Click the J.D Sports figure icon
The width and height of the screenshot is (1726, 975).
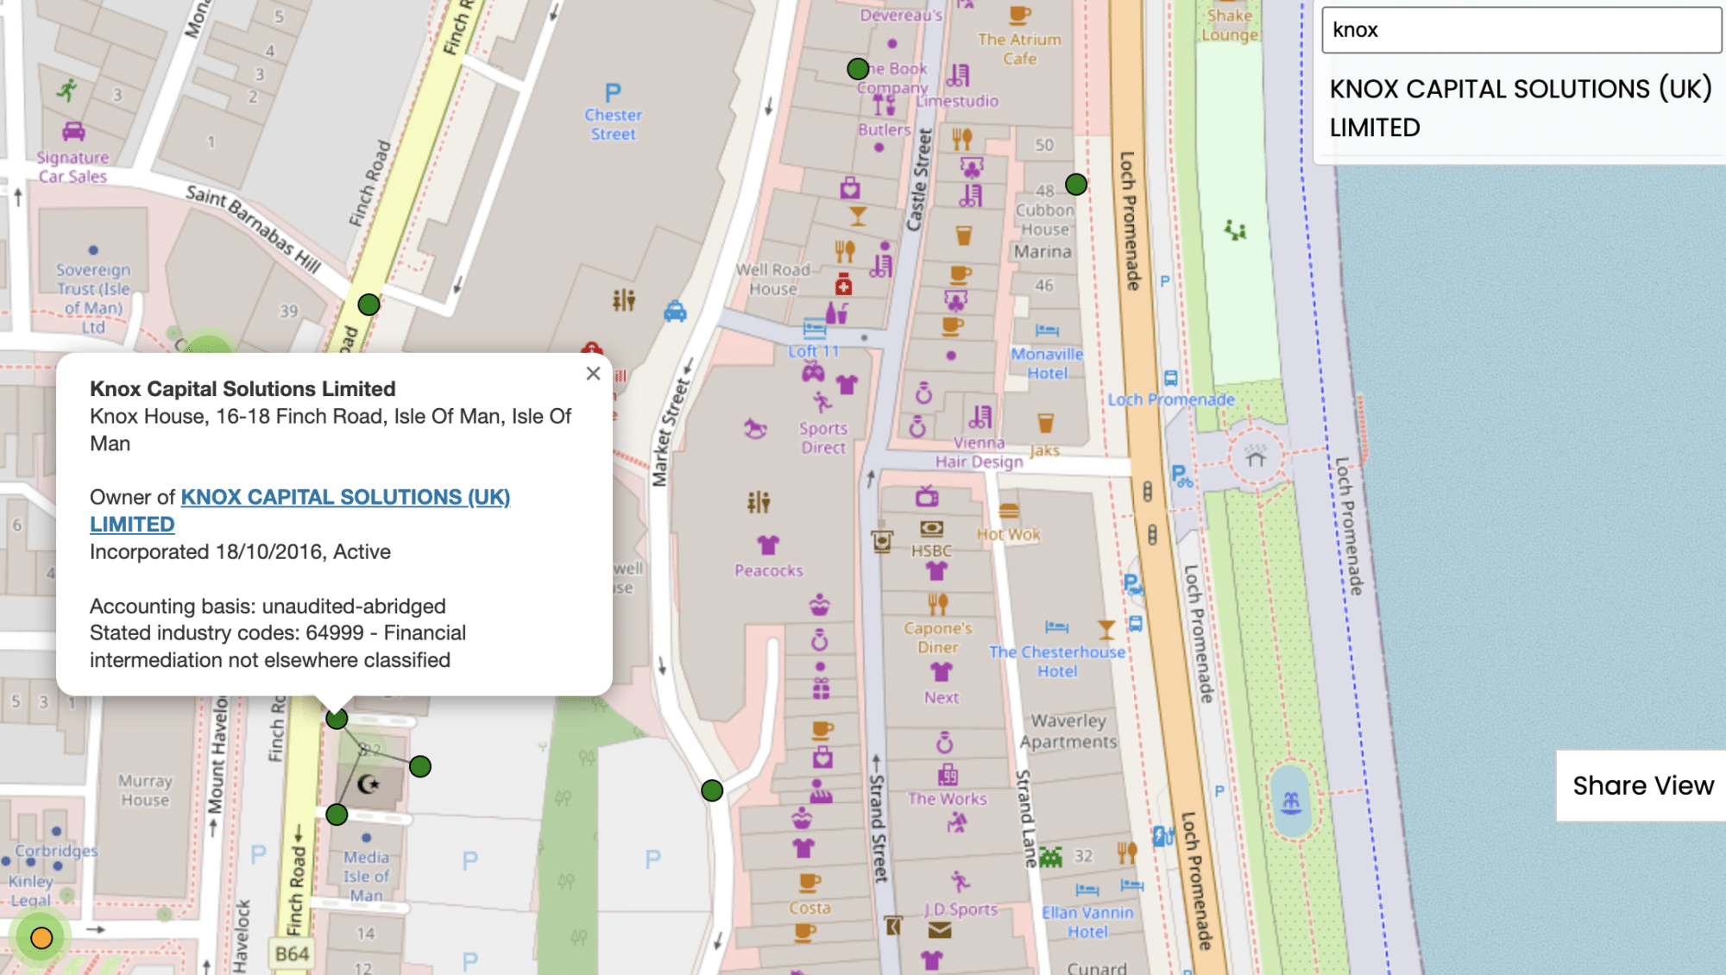pyautogui.click(x=960, y=881)
